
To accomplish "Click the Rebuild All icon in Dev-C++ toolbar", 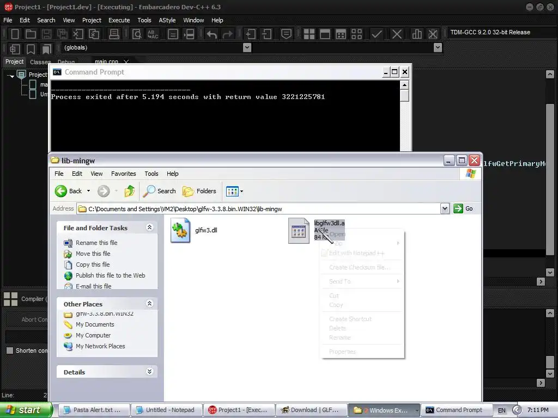I will point(356,34).
